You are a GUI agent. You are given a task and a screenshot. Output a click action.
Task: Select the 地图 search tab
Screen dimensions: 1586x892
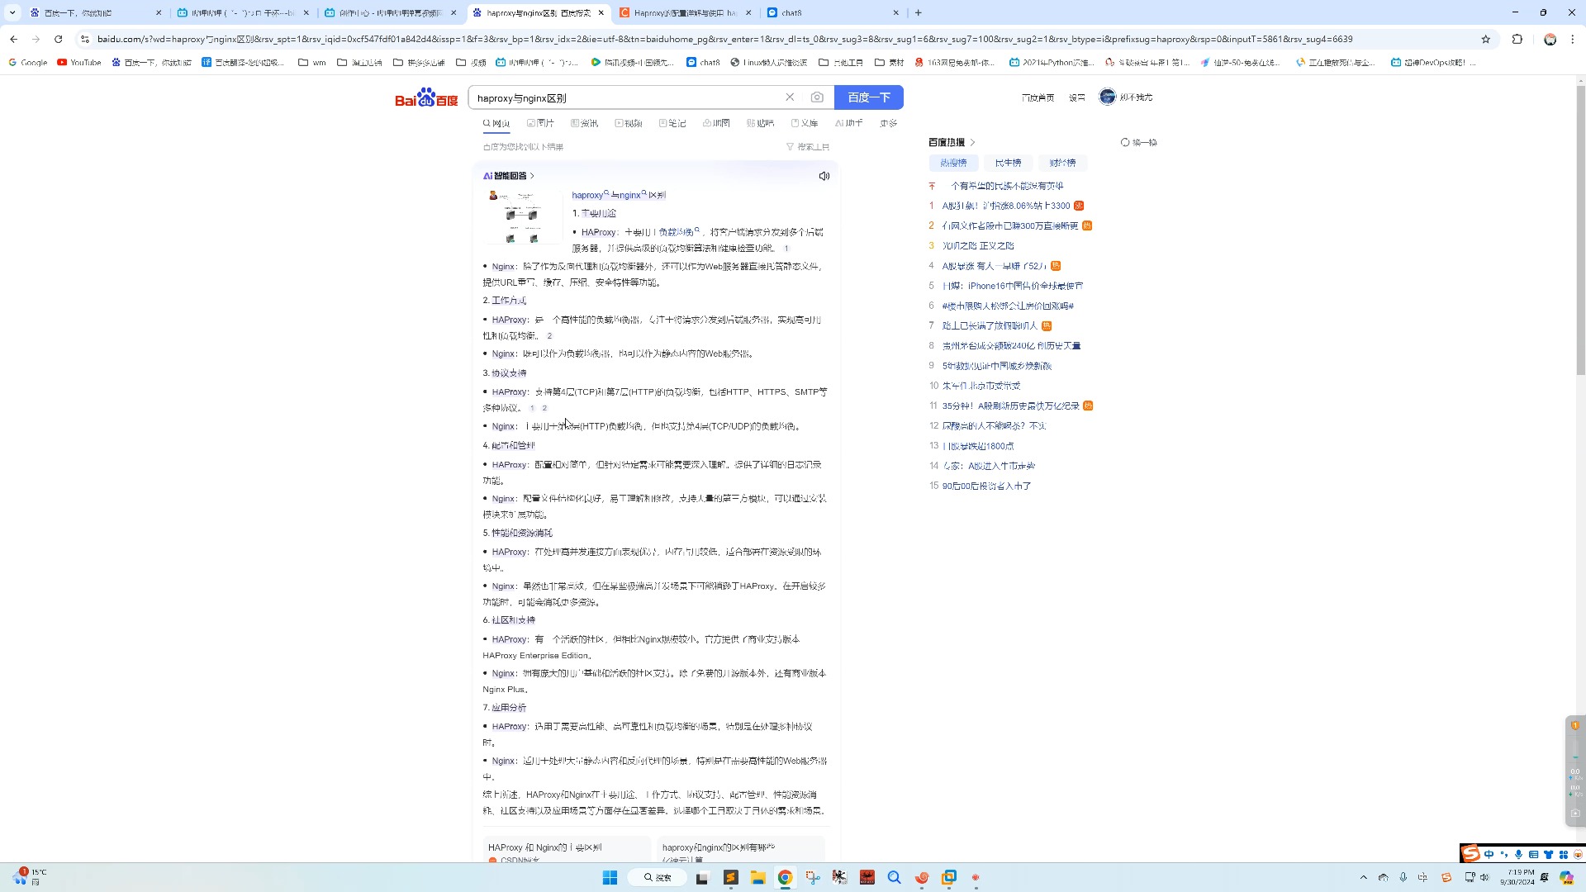(x=716, y=123)
